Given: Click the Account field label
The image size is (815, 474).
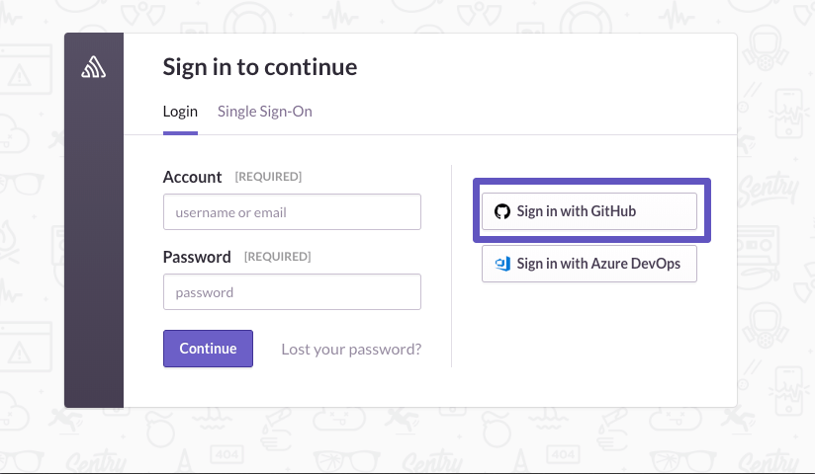Looking at the screenshot, I should [x=192, y=177].
